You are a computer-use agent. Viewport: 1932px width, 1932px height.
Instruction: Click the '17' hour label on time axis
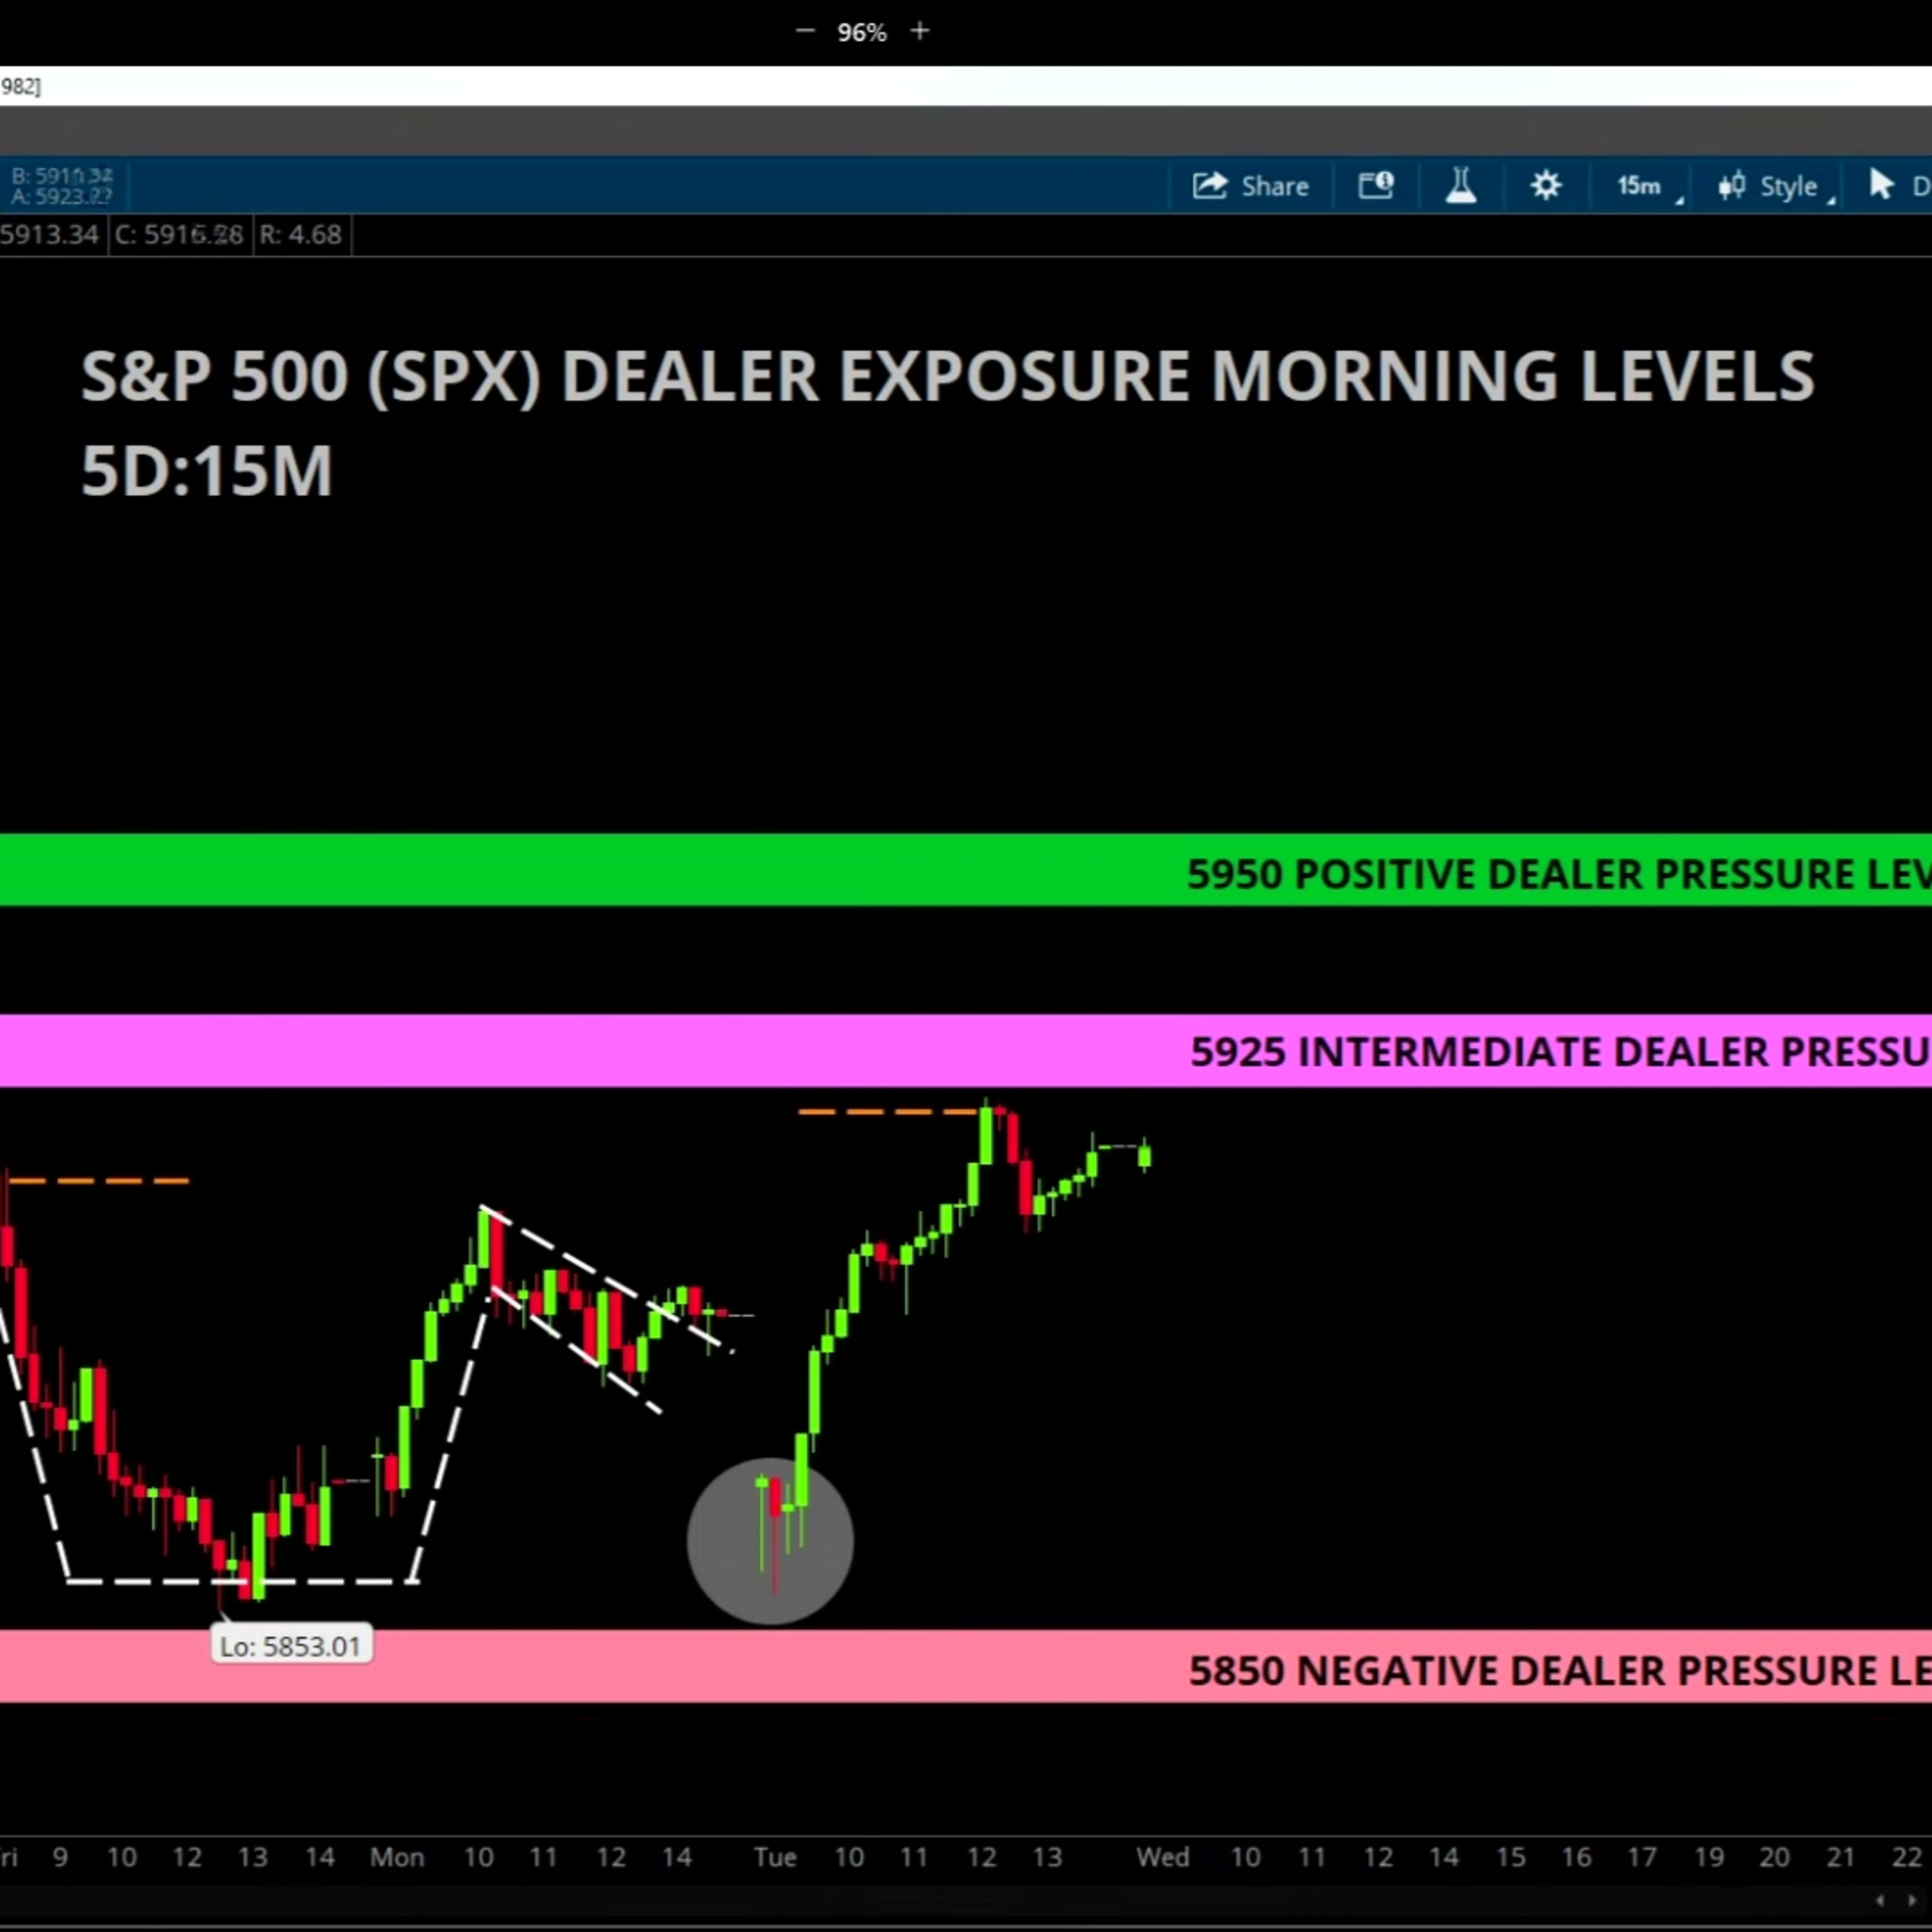tap(1642, 1857)
